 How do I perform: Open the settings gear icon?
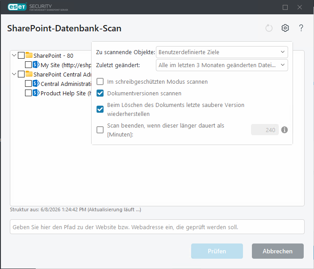285,28
